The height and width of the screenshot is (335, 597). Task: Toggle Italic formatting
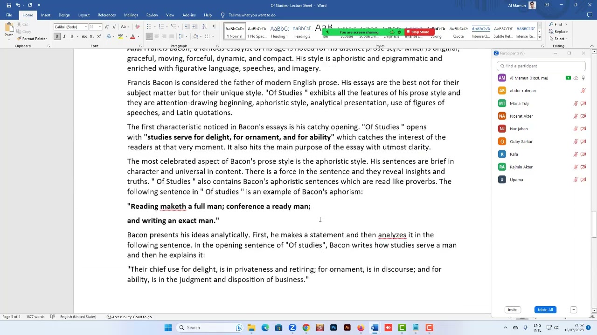(64, 36)
